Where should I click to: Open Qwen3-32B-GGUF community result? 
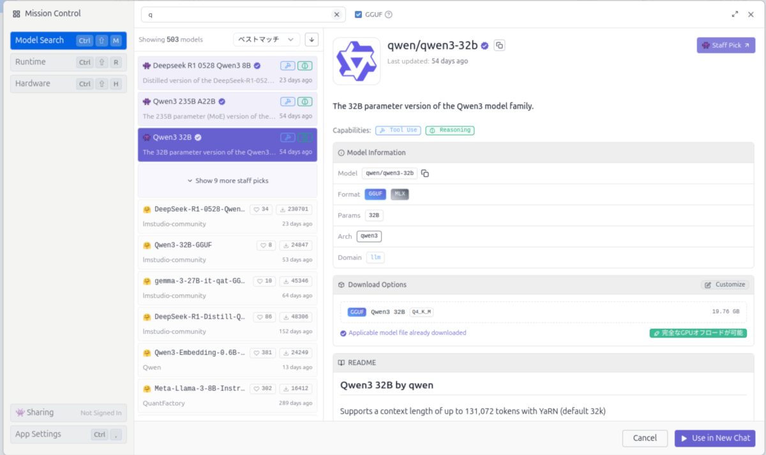point(227,252)
